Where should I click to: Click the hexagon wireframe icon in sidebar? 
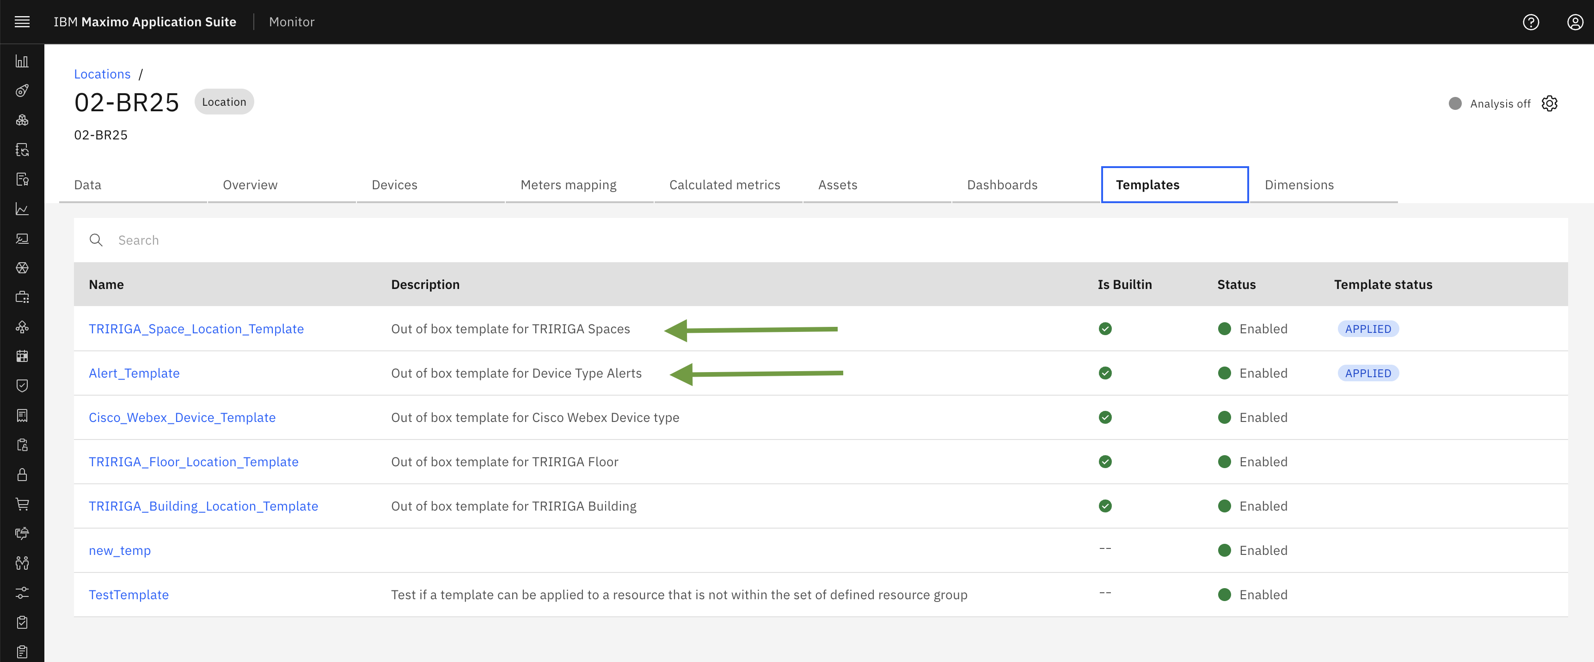tap(22, 268)
